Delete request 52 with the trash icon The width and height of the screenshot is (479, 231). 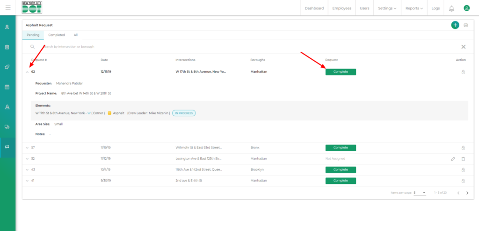pos(463,159)
